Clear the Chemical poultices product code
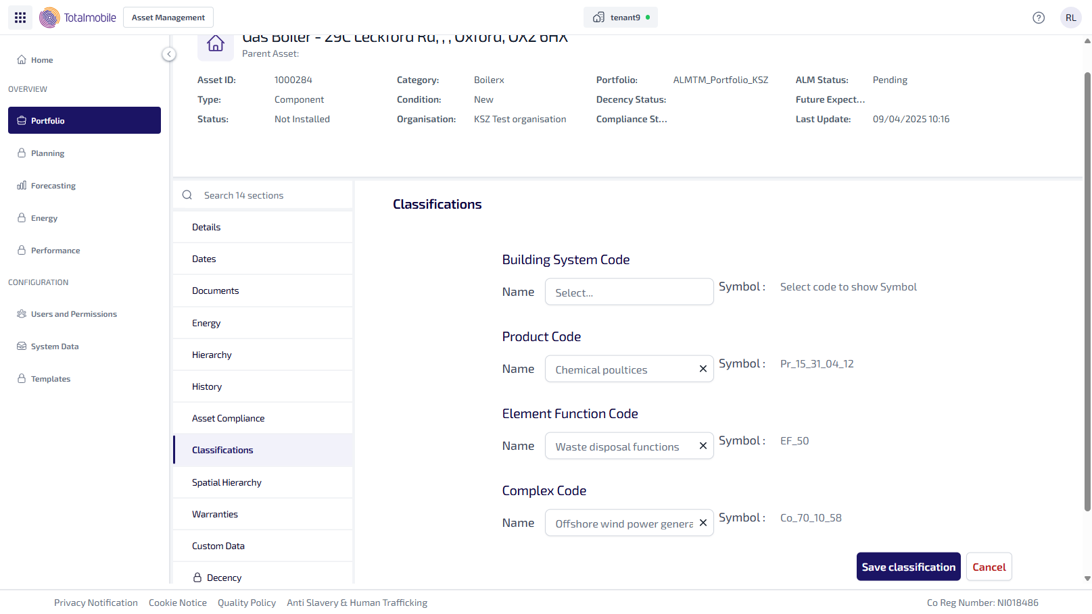Viewport: 1092px width, 614px height. (x=703, y=369)
